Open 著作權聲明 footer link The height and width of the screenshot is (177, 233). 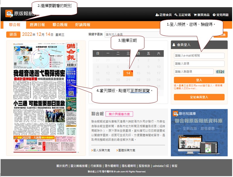(x=111, y=166)
